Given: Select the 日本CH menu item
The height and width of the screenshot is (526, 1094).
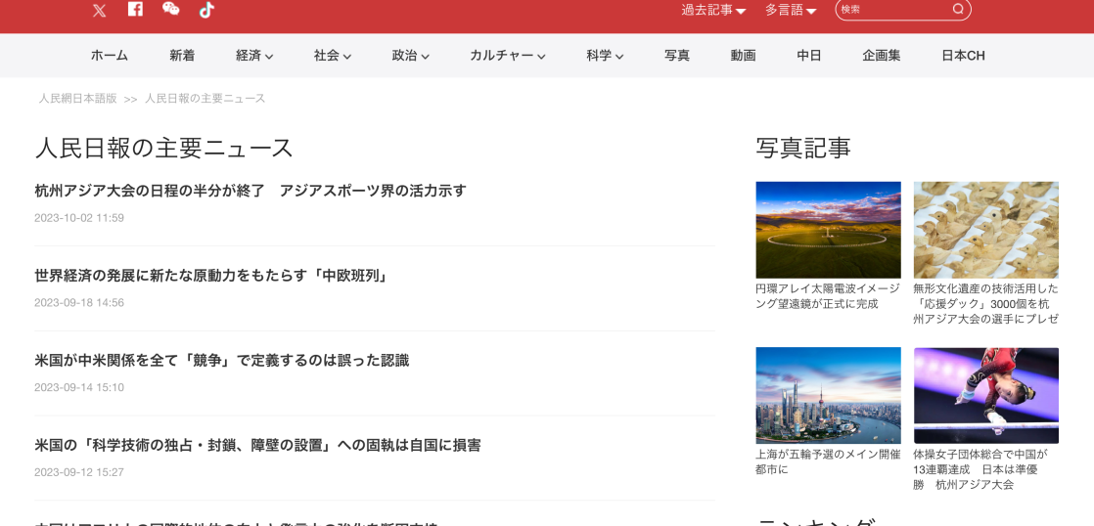Looking at the screenshot, I should tap(963, 56).
